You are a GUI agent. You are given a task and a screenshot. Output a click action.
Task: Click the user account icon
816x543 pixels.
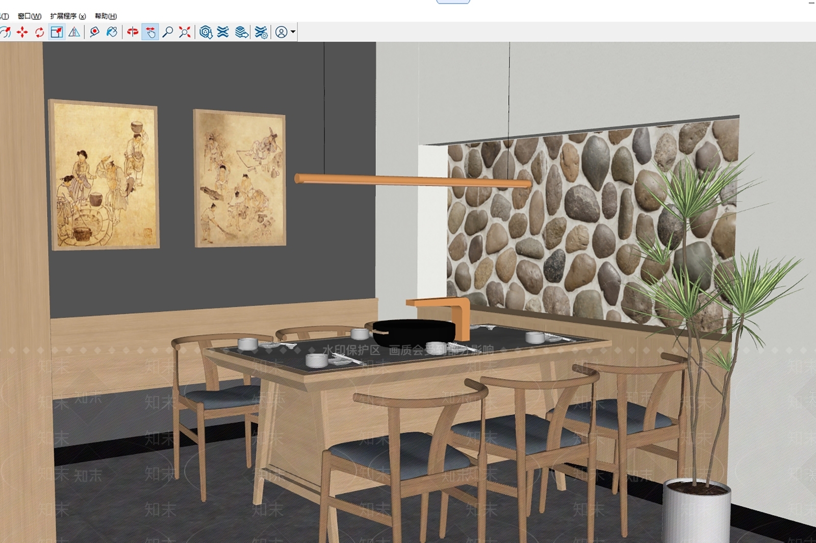[x=281, y=32]
